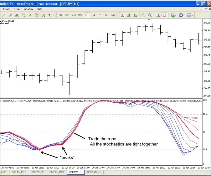Select the text label 'T' tool

tap(37, 15)
